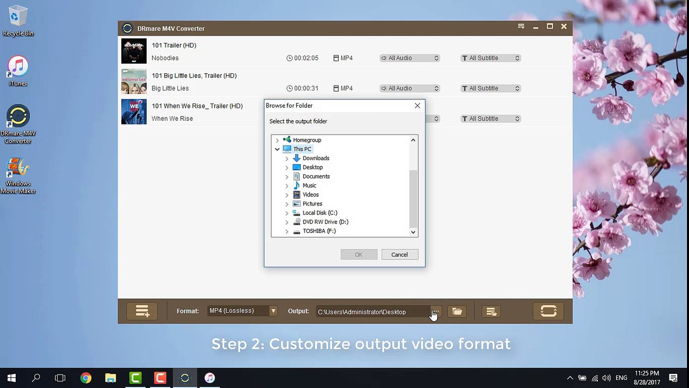Click the volume icon in system tray
Viewport: 689px width, 388px height.
click(607, 378)
